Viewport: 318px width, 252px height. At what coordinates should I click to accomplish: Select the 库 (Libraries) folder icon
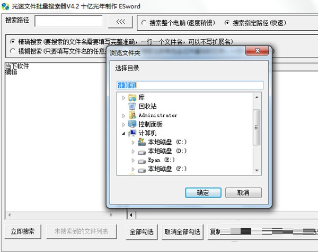click(132, 98)
